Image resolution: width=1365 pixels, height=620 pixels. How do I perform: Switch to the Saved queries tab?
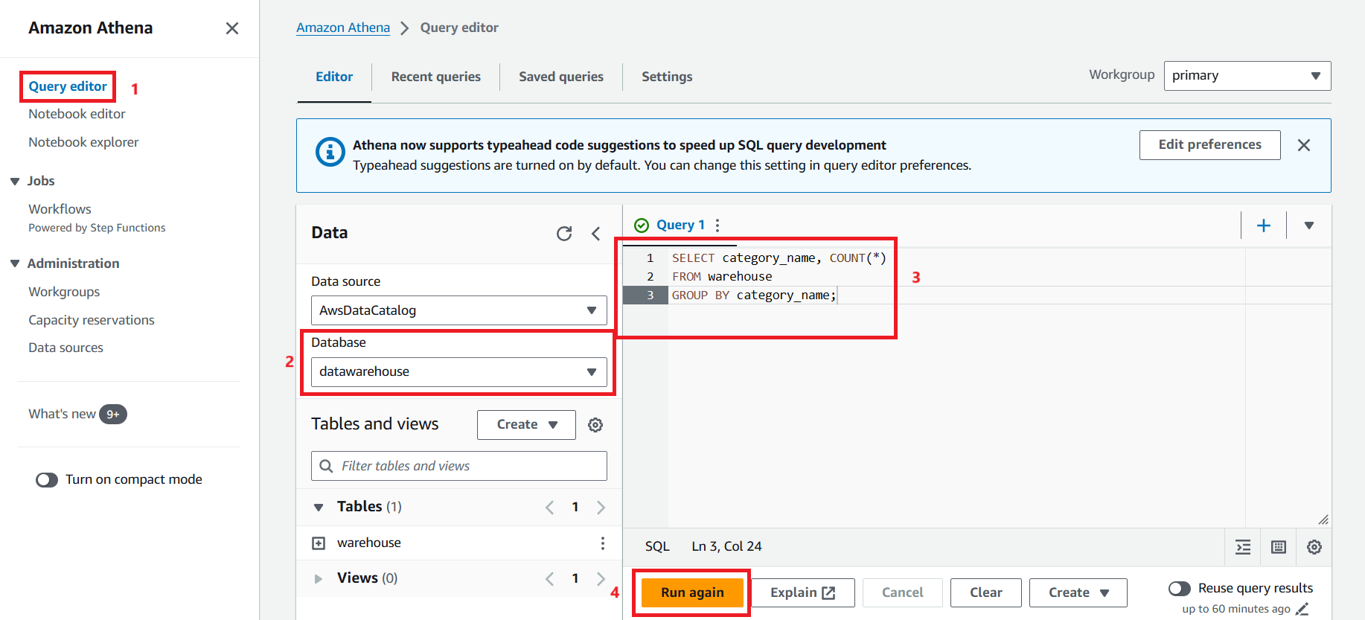pyautogui.click(x=561, y=77)
